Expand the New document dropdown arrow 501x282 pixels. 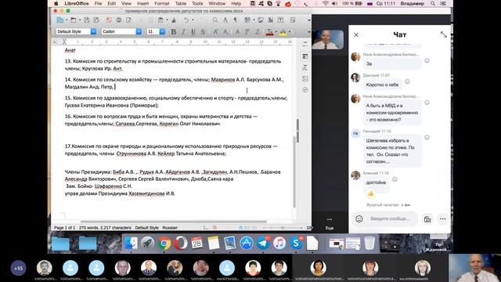pos(67,20)
